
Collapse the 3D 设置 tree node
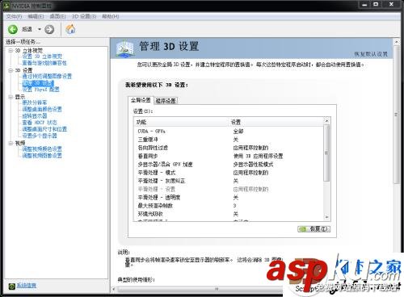tap(11, 70)
